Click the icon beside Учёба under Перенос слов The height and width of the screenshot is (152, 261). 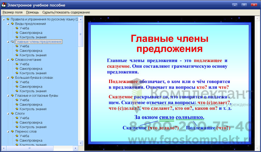click(17, 136)
